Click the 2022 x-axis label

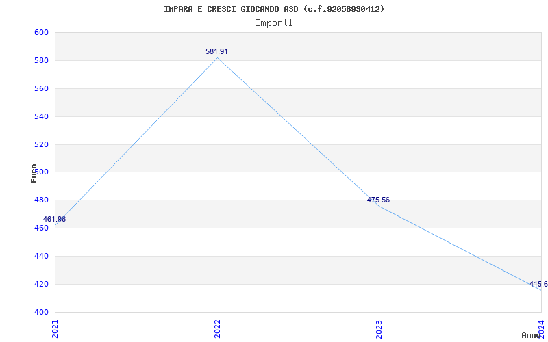[x=217, y=329]
